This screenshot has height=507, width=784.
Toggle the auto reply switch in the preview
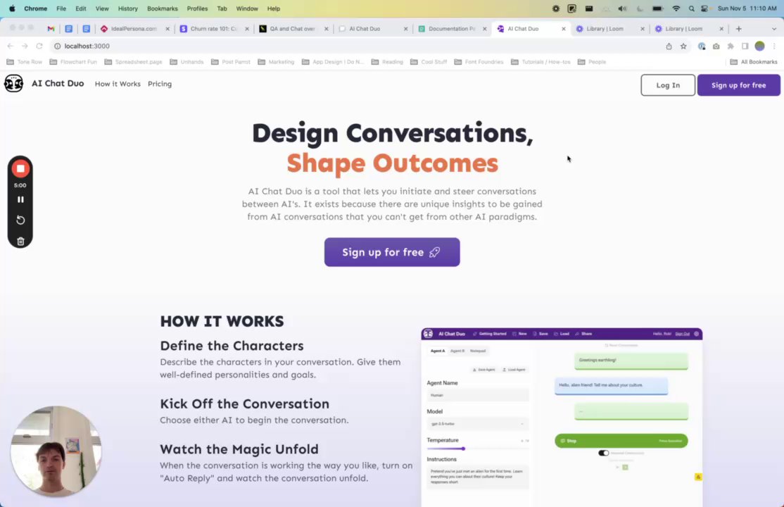click(x=604, y=453)
